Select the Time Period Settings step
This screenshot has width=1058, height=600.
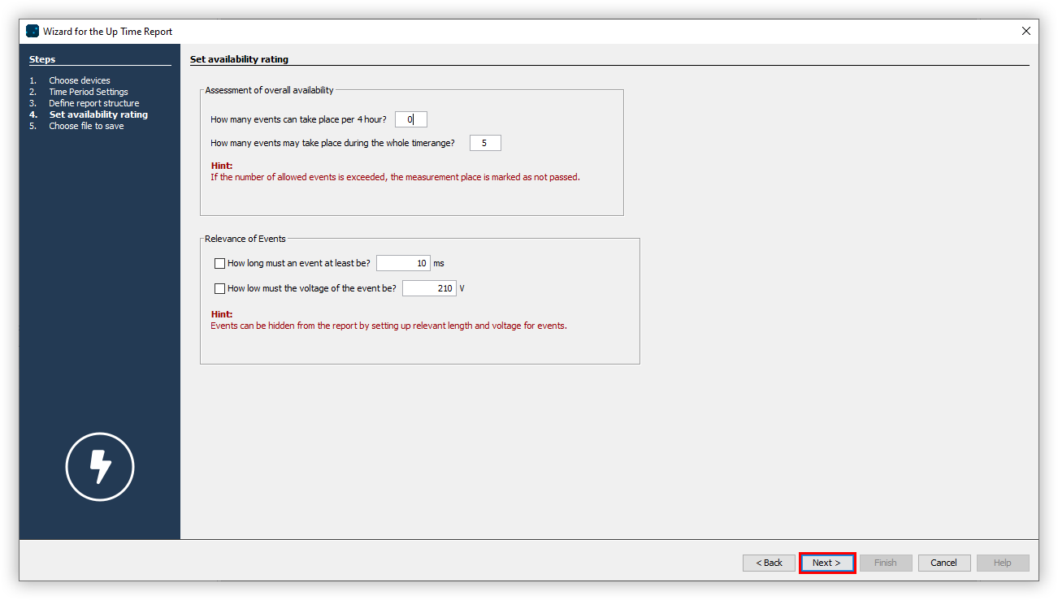coord(88,91)
